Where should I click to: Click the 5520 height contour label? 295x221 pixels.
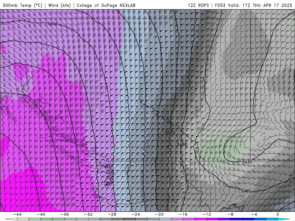(170, 133)
